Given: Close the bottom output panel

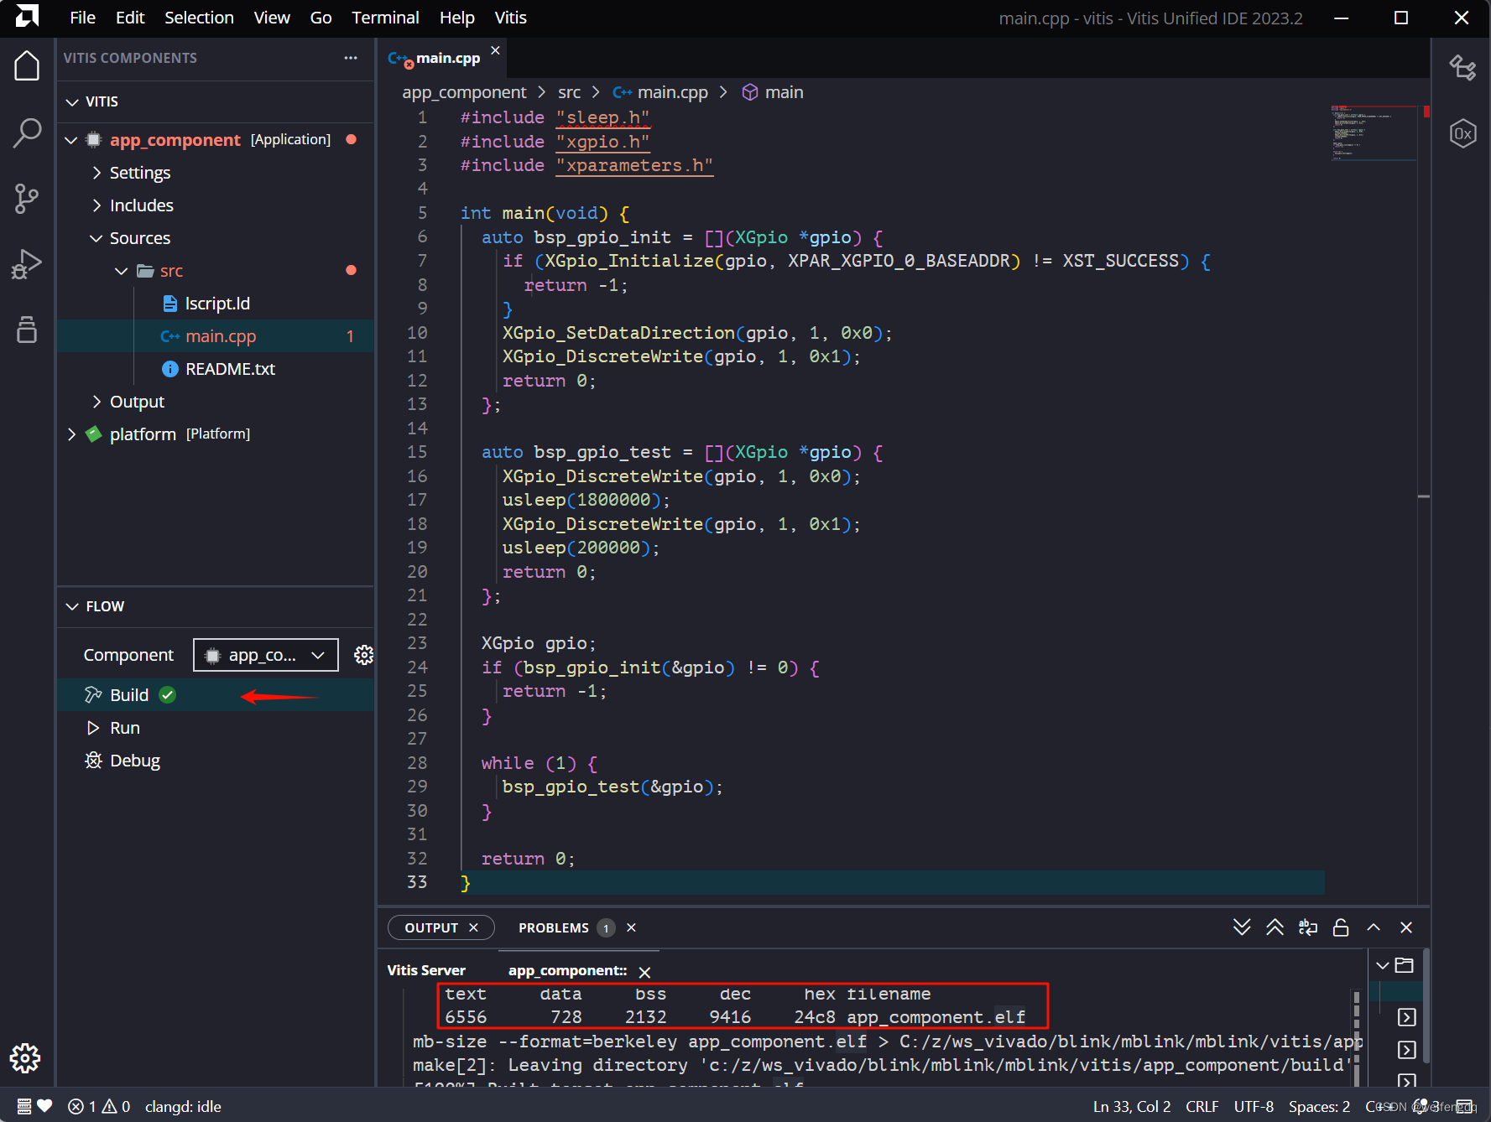Looking at the screenshot, I should tap(1406, 927).
